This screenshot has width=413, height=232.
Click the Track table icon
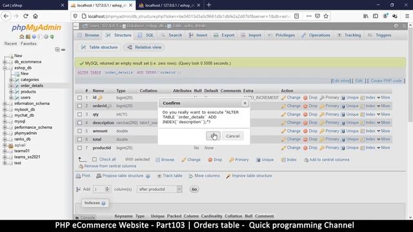pyautogui.click(x=159, y=176)
